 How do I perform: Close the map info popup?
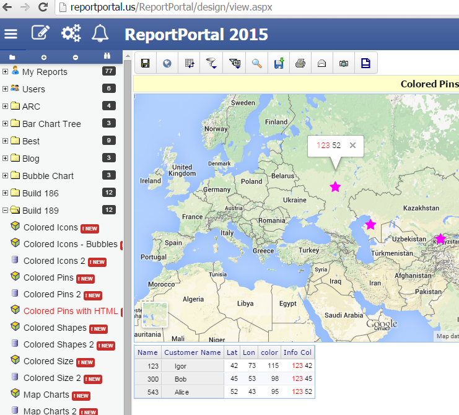[352, 145]
